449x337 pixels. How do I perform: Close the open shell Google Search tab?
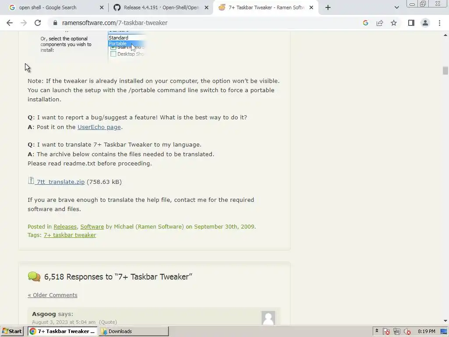tap(102, 8)
